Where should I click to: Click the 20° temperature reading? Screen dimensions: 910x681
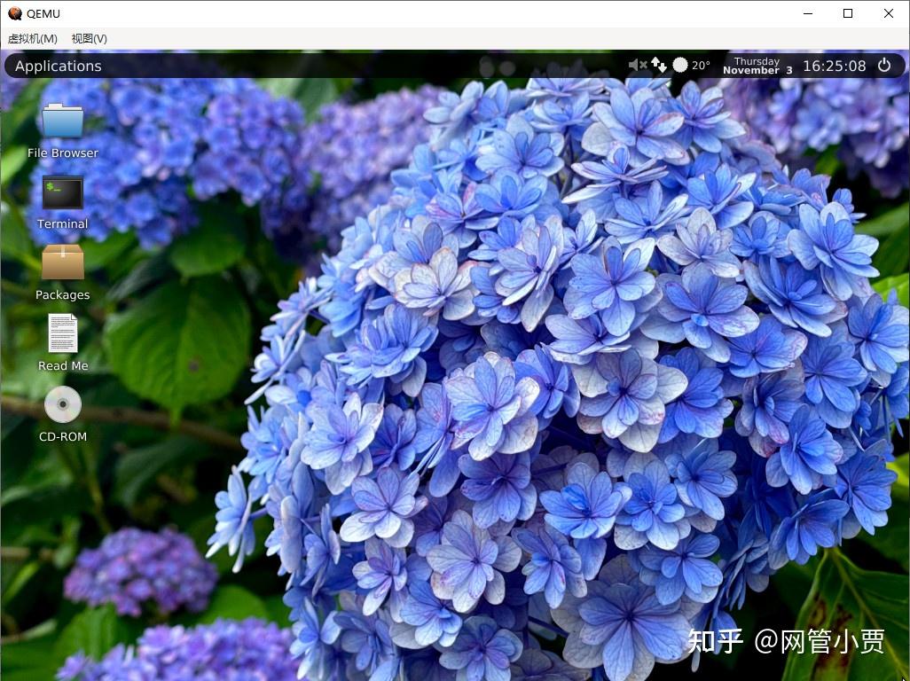(700, 65)
